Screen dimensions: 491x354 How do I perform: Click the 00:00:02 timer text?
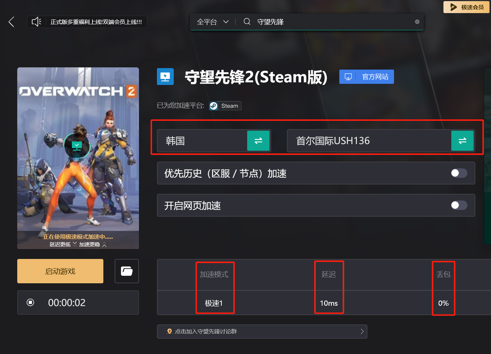[x=67, y=303]
